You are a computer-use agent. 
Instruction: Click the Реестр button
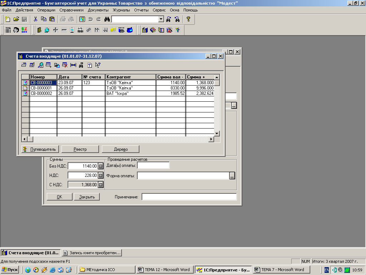coord(80,149)
